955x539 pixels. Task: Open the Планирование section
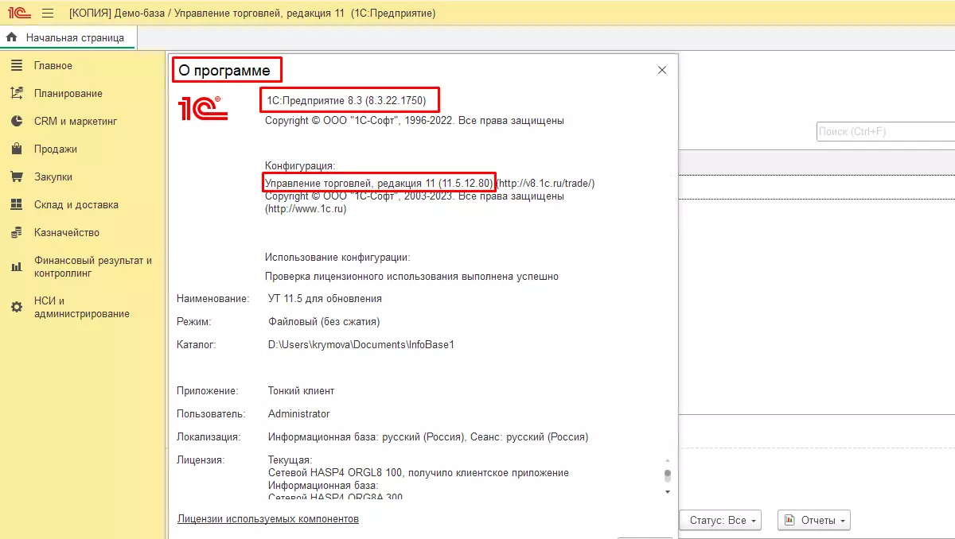(x=68, y=93)
